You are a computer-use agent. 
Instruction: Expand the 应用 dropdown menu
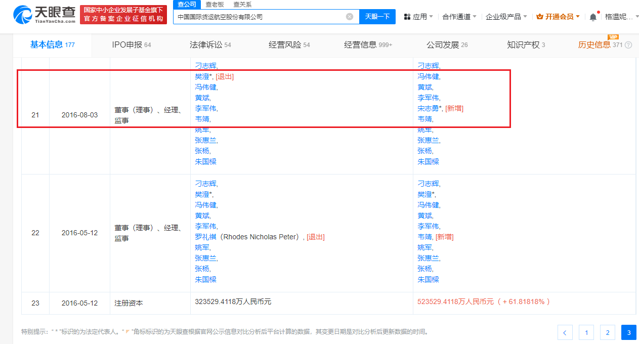pos(423,17)
